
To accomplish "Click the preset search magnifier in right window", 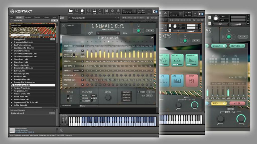I will coord(245,77).
